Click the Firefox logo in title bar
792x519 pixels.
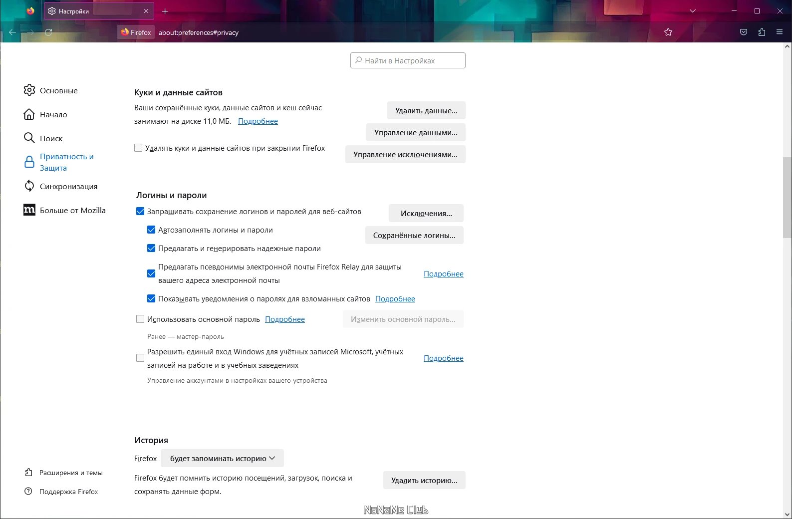click(30, 11)
